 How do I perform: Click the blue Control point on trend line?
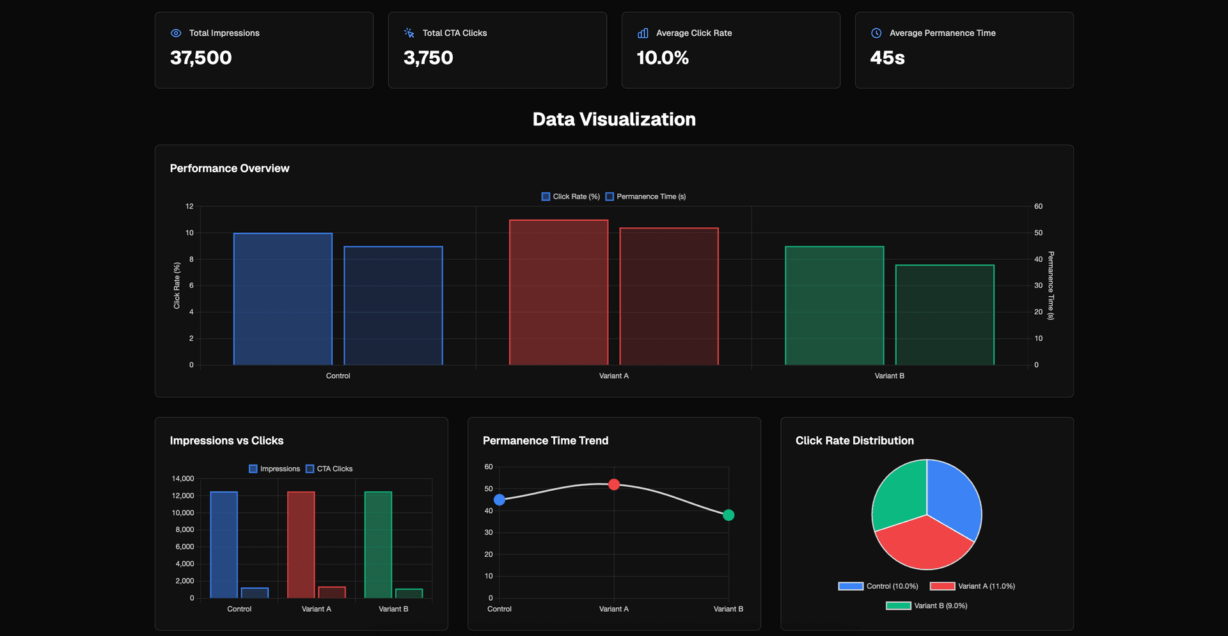[500, 500]
